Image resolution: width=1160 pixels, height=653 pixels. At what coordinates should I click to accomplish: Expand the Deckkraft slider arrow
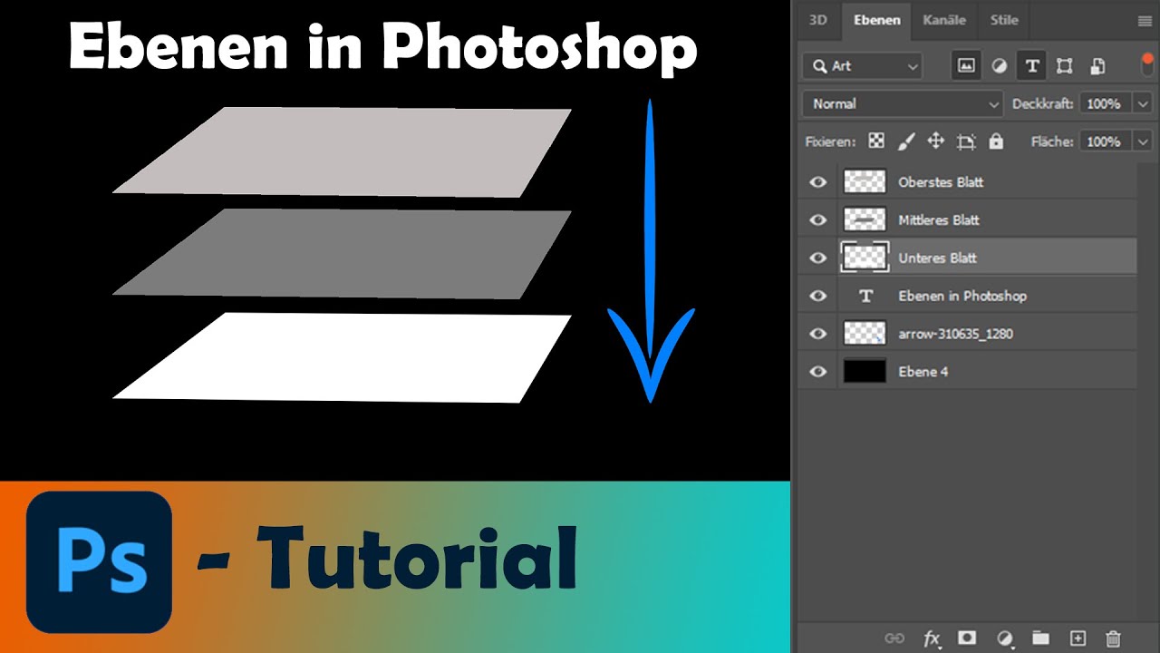pyautogui.click(x=1142, y=104)
